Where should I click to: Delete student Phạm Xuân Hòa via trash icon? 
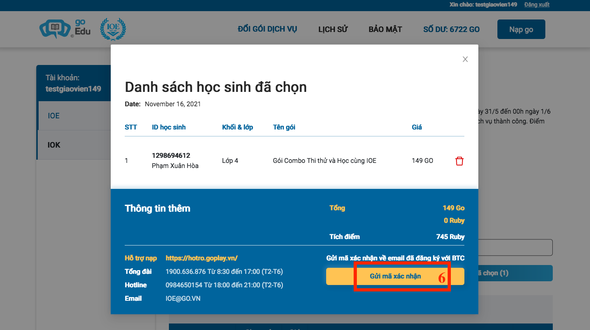coord(459,161)
